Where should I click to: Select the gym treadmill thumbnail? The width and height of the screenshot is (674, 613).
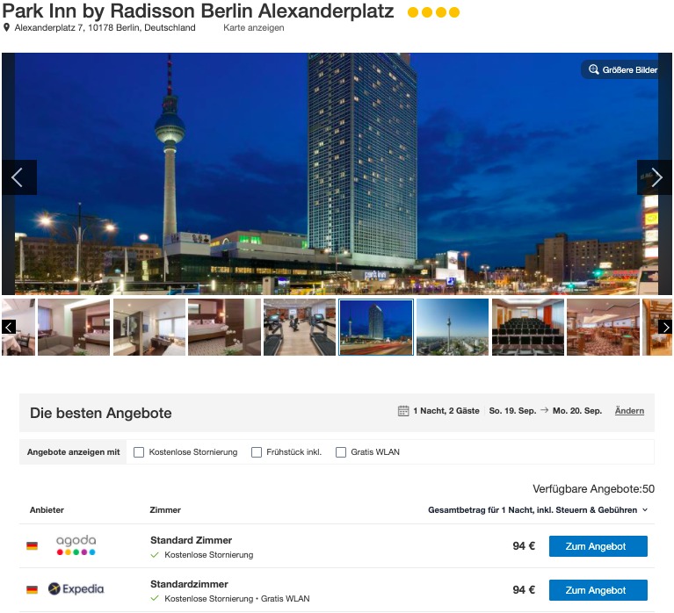(299, 327)
